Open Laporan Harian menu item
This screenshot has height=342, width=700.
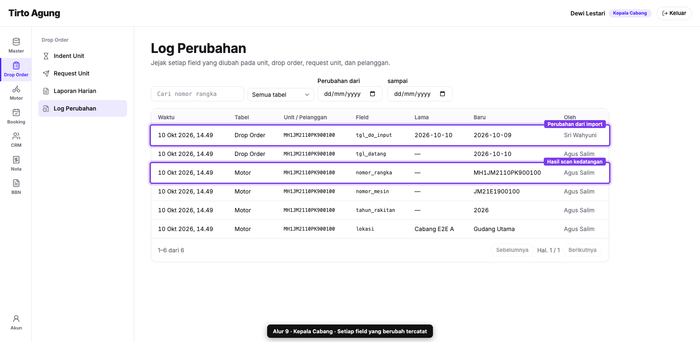pos(82,91)
